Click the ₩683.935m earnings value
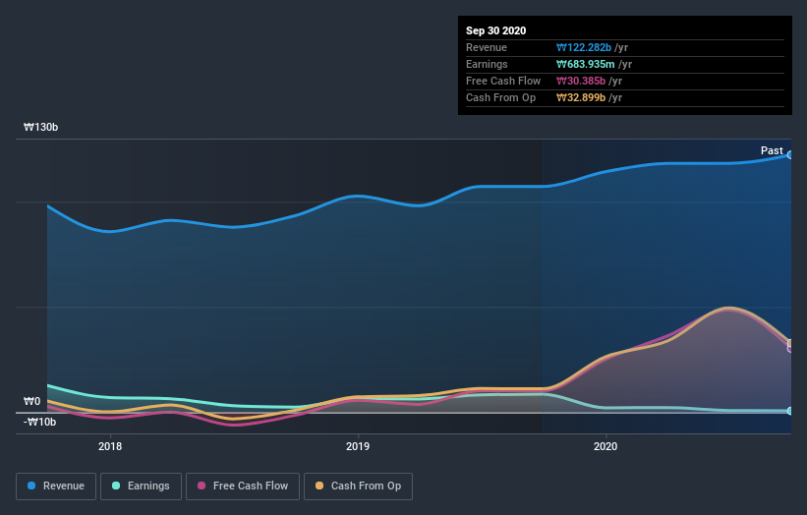 585,64
